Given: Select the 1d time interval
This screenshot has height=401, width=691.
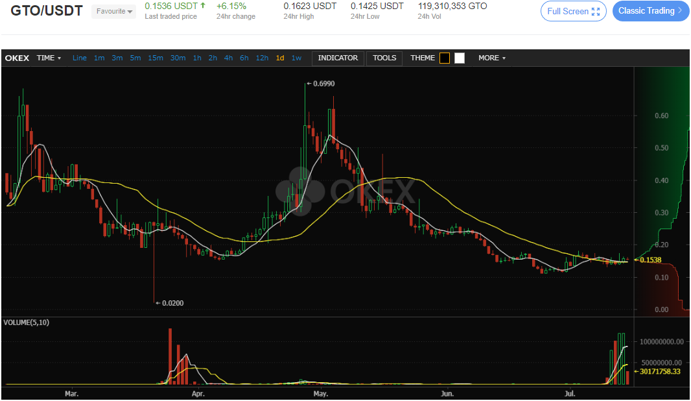Looking at the screenshot, I should 280,58.
